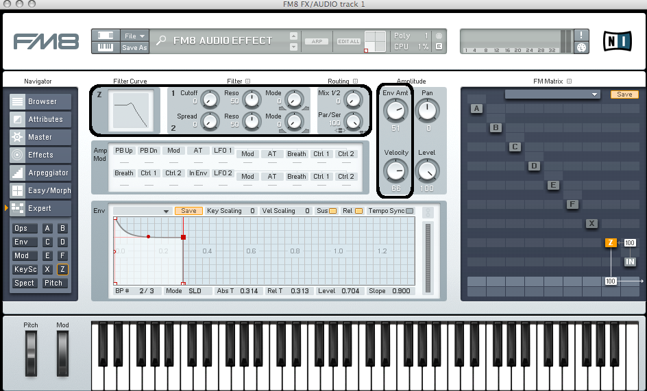Image resolution: width=647 pixels, height=391 pixels.
Task: Click the Pitch wheel
Action: [31, 353]
